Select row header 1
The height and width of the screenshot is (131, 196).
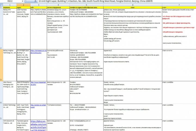pos(1,8)
